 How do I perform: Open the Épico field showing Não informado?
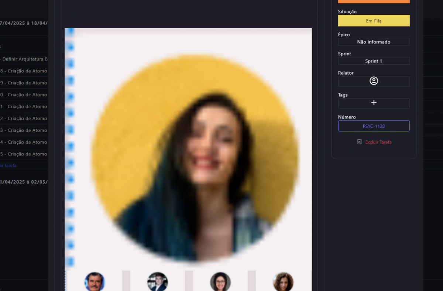tap(374, 42)
